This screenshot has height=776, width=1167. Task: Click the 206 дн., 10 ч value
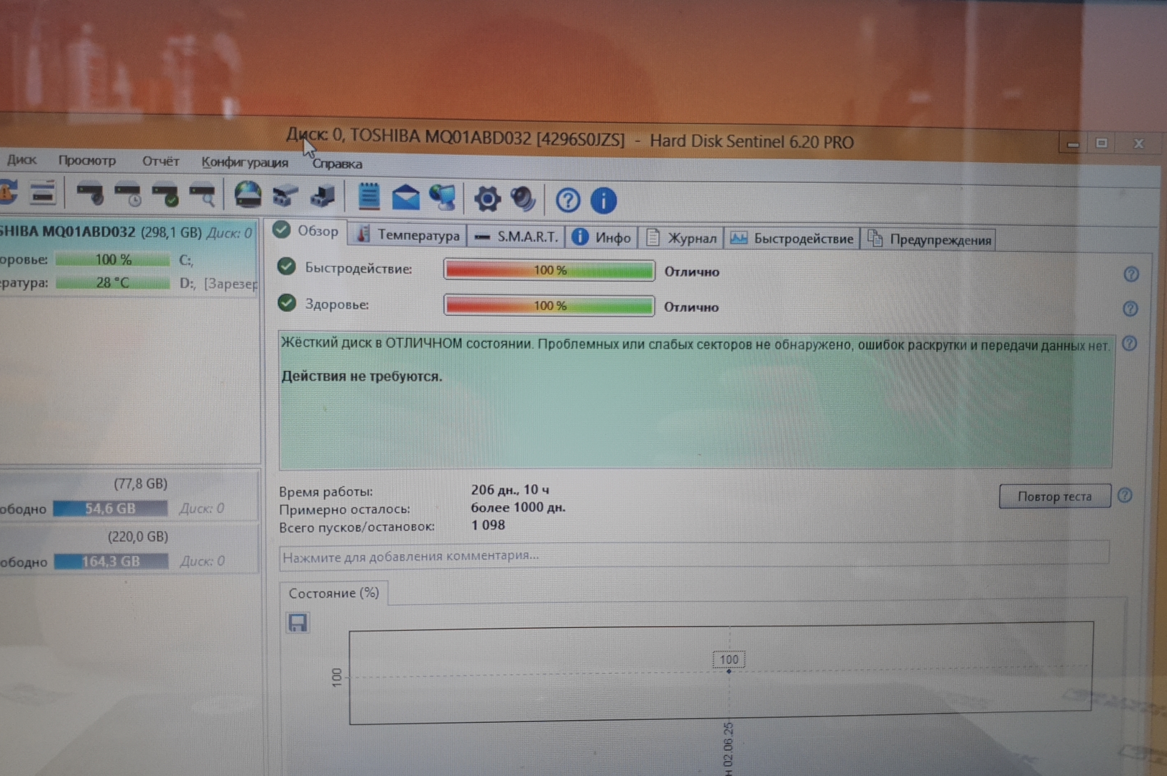[510, 489]
